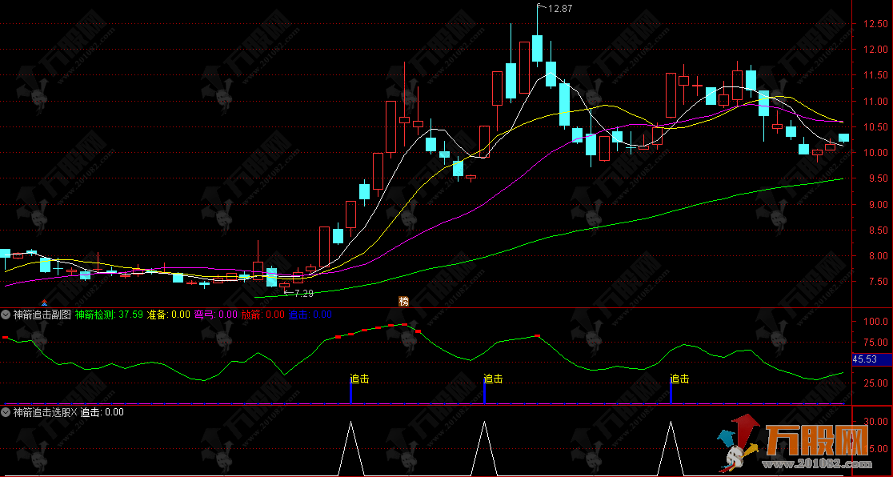Screen dimensions: 893x477
Task: Click the 45.53 current value tag
Action: pyautogui.click(x=866, y=360)
